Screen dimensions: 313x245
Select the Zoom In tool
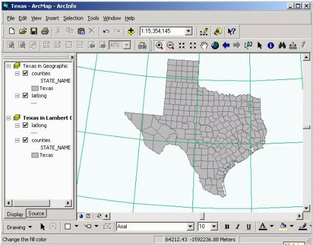(x=159, y=46)
